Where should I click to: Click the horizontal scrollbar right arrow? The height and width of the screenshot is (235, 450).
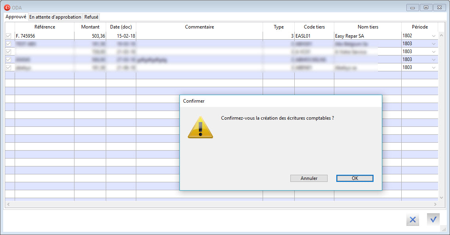click(435, 204)
